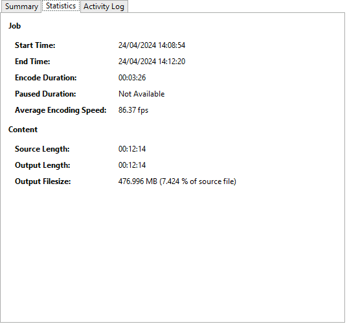This screenshot has height=324, width=347.
Task: Click the Job section heading
Action: (x=15, y=26)
